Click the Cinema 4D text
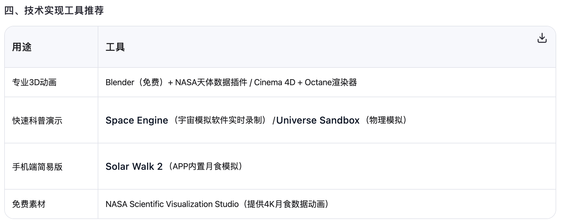The width and height of the screenshot is (561, 222). (x=274, y=82)
